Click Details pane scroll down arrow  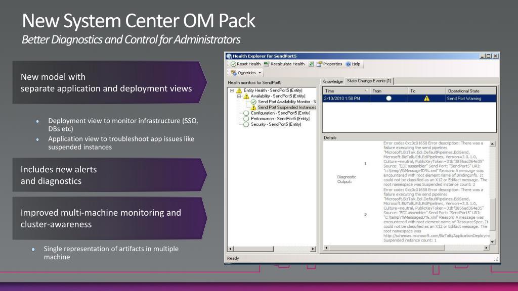pos(493,242)
